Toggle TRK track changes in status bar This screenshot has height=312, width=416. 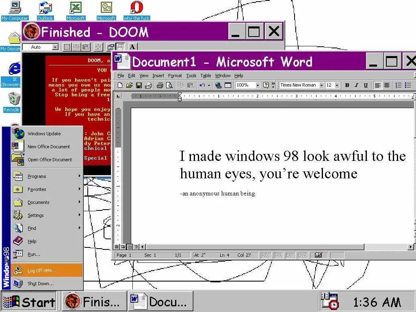(x=278, y=255)
